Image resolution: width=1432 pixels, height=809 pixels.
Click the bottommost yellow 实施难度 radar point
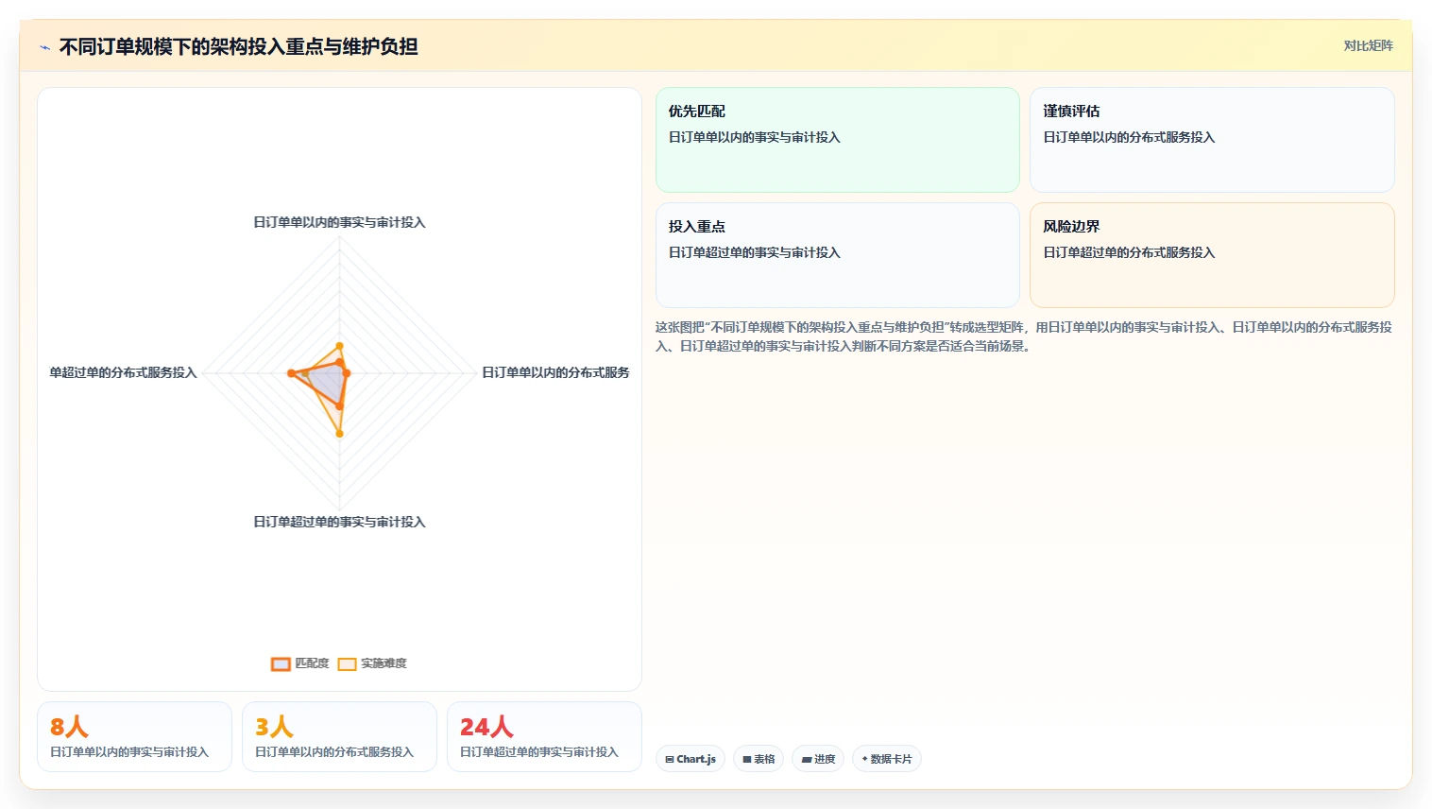(x=340, y=434)
